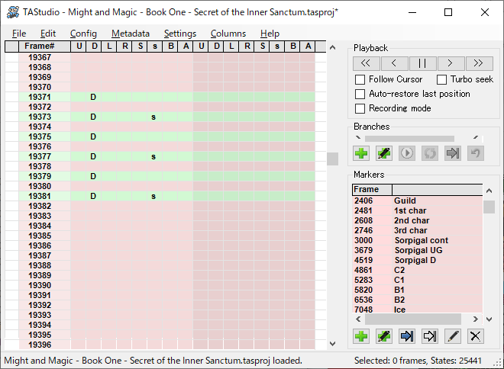Open the Columns menu
This screenshot has width=504, height=369.
click(228, 34)
